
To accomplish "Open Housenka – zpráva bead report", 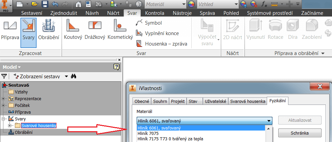I will [x=161, y=44].
